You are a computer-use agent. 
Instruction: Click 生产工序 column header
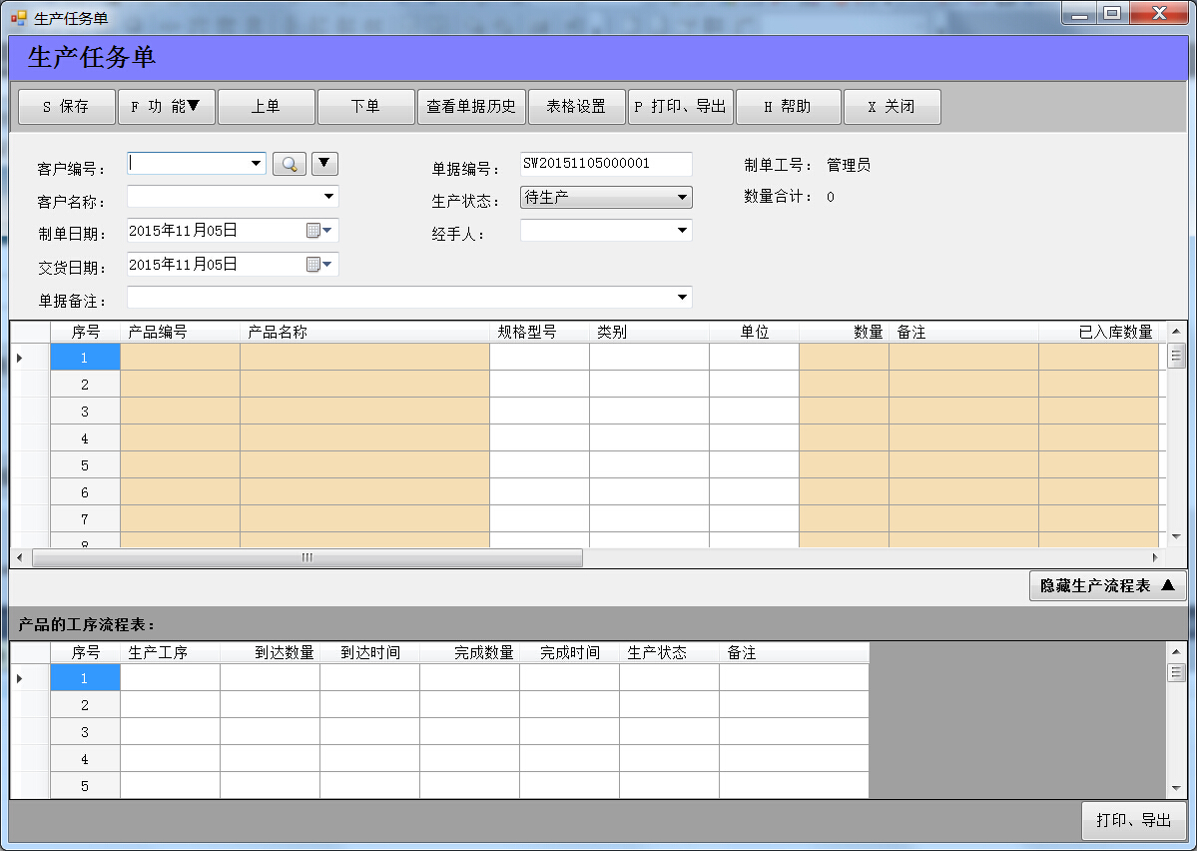(x=171, y=652)
